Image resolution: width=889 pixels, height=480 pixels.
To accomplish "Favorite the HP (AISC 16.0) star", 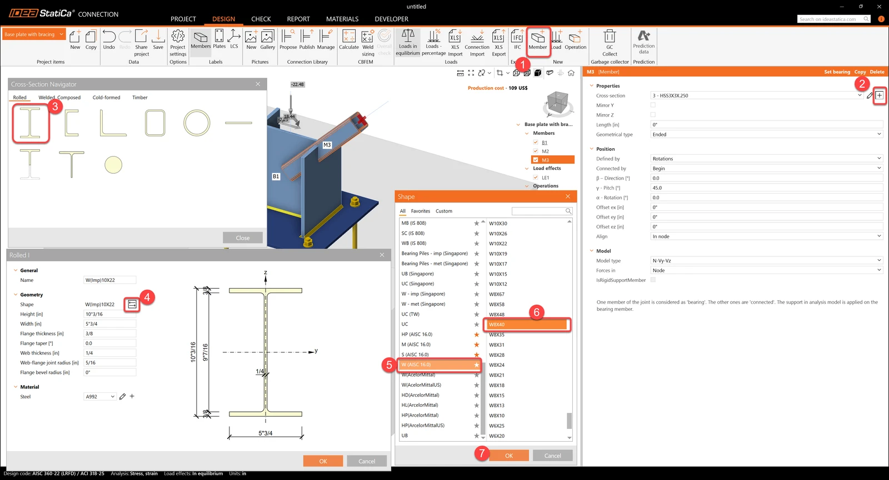I will click(x=476, y=335).
